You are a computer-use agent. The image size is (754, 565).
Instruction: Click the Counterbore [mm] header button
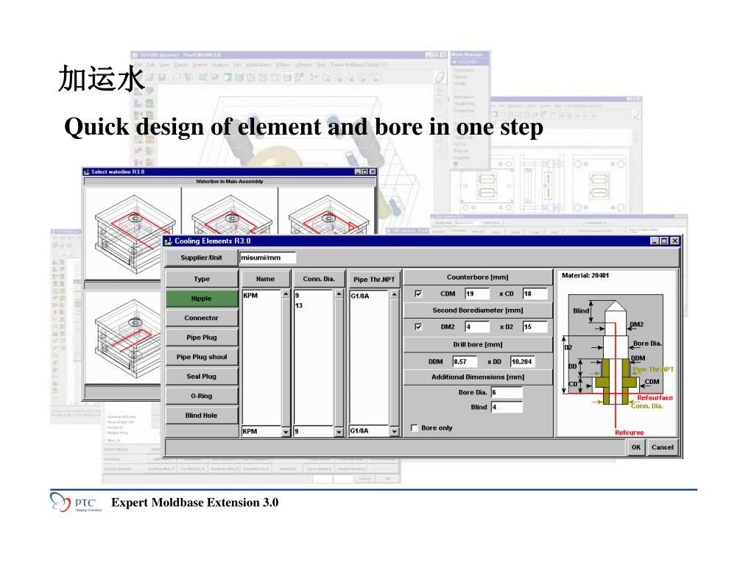pos(477,277)
